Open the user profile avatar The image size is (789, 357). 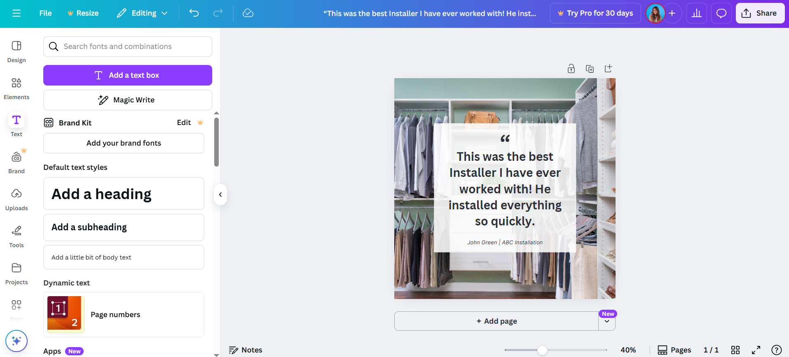click(x=655, y=13)
